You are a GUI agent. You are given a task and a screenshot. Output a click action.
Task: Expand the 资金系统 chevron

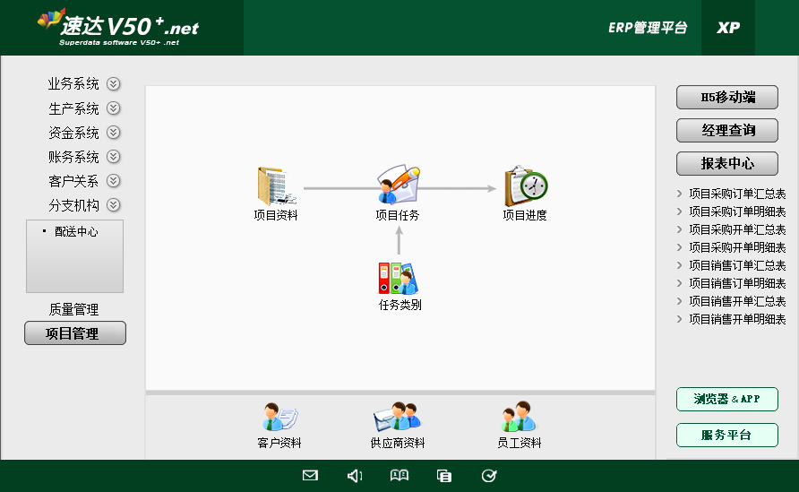(113, 133)
